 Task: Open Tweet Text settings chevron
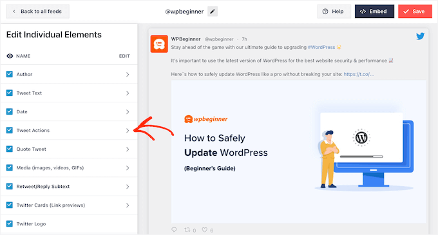128,93
